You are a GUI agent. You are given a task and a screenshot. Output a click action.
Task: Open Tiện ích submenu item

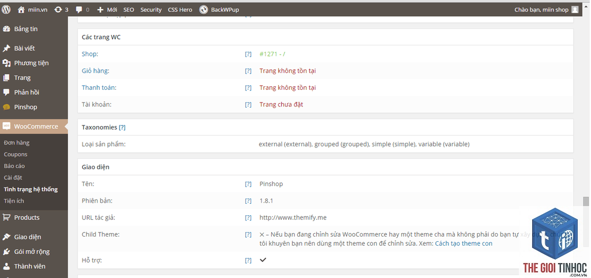pos(14,201)
